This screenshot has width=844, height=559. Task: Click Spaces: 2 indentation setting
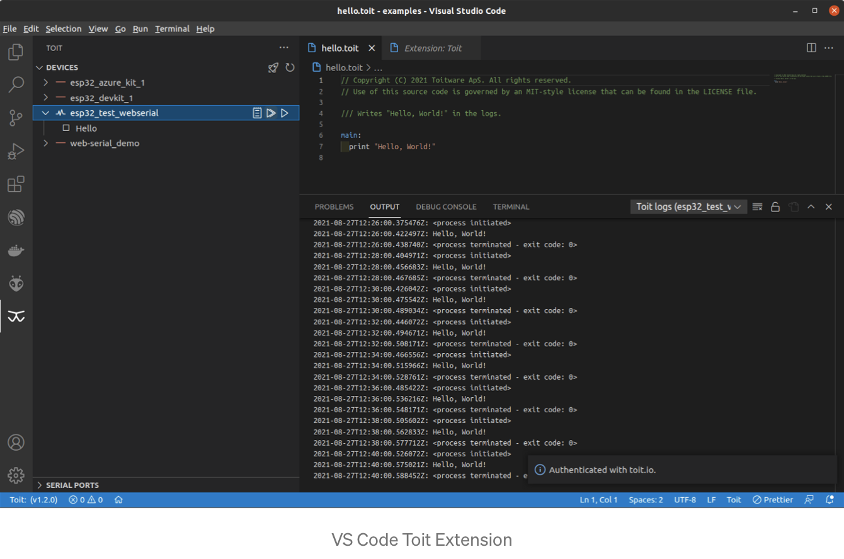click(646, 500)
